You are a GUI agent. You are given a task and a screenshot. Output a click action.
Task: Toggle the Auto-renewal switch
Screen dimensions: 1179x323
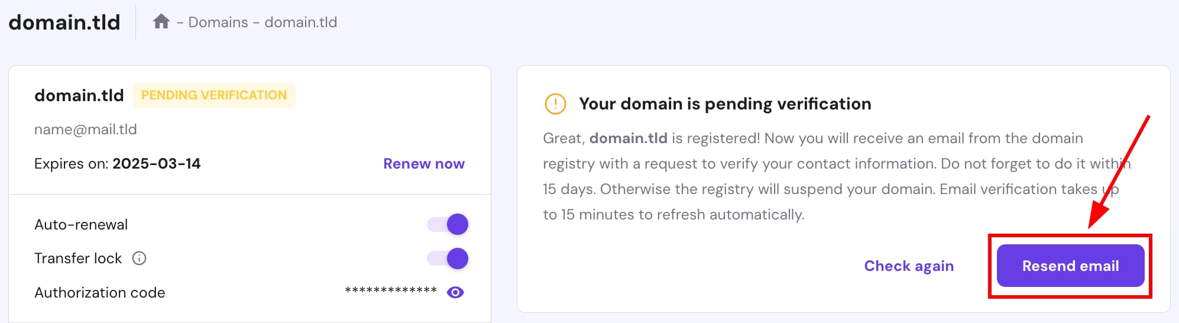pyautogui.click(x=448, y=224)
